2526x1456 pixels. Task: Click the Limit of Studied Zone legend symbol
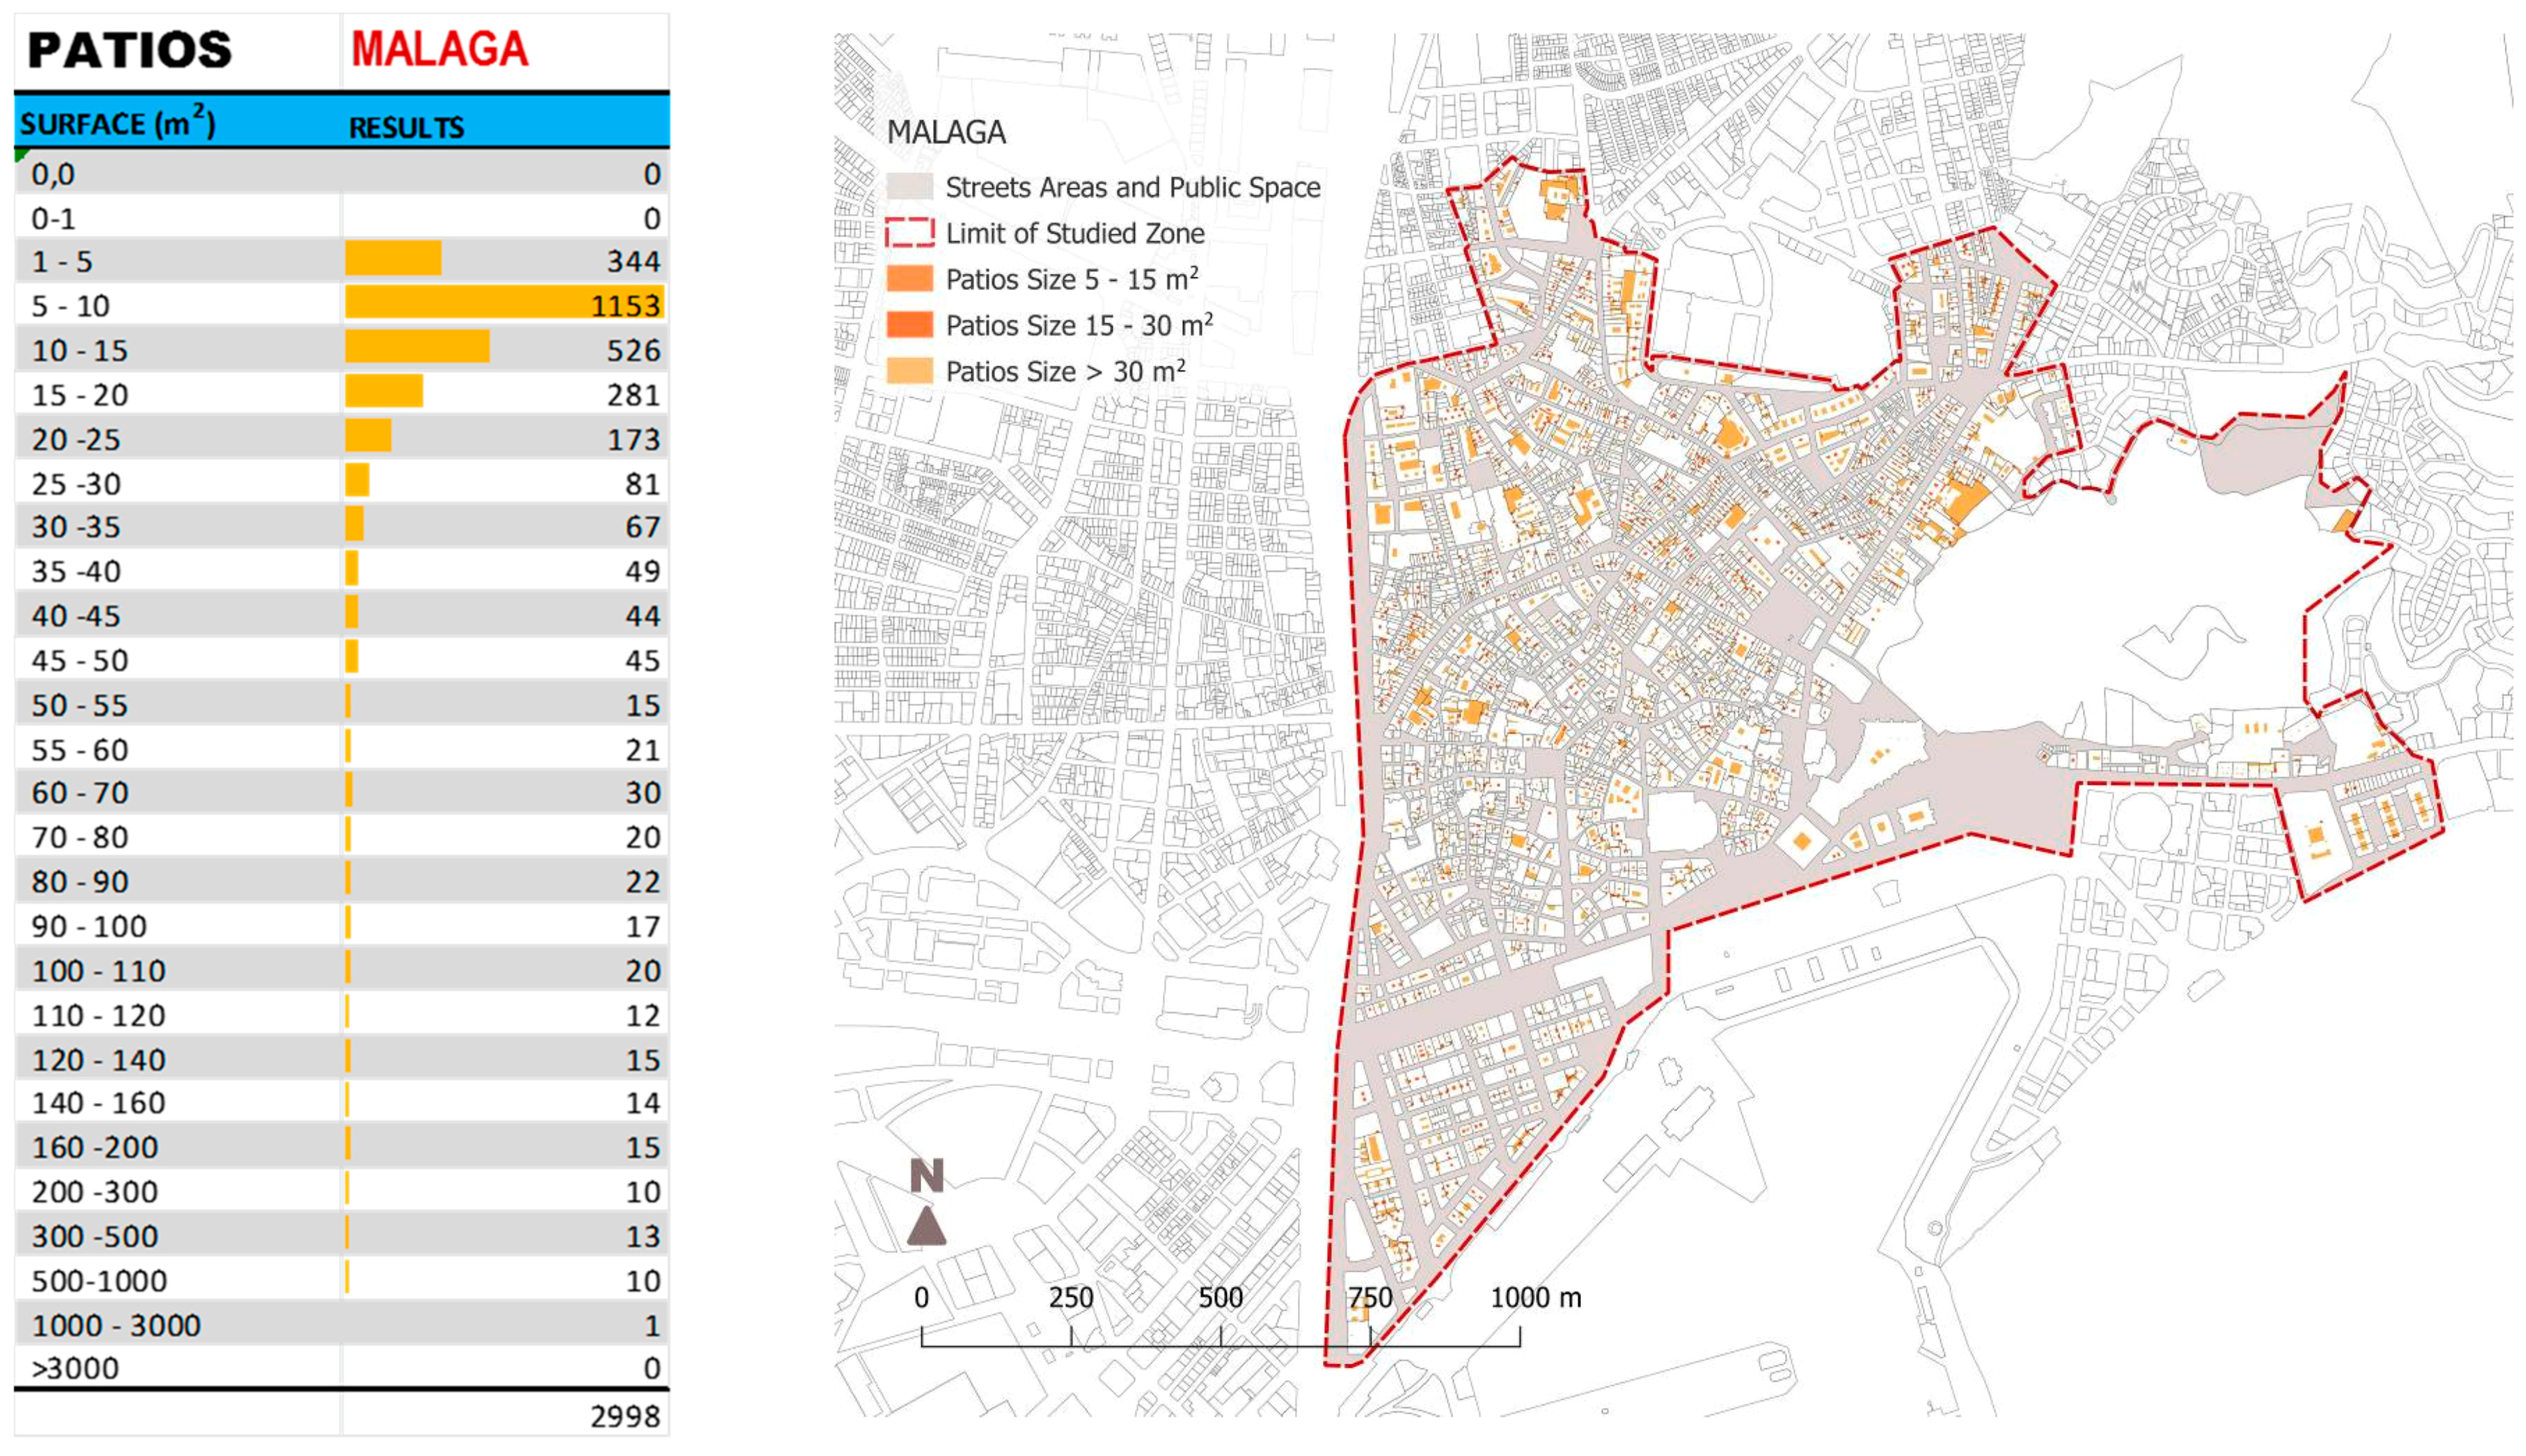tap(909, 233)
